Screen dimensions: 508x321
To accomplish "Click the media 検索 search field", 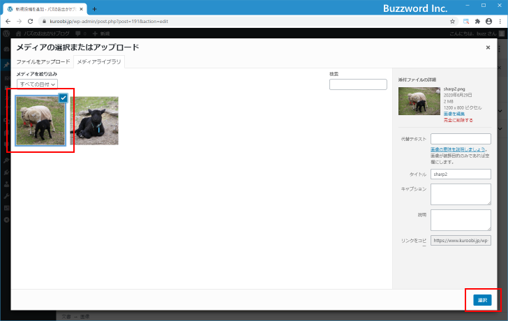I will click(357, 84).
